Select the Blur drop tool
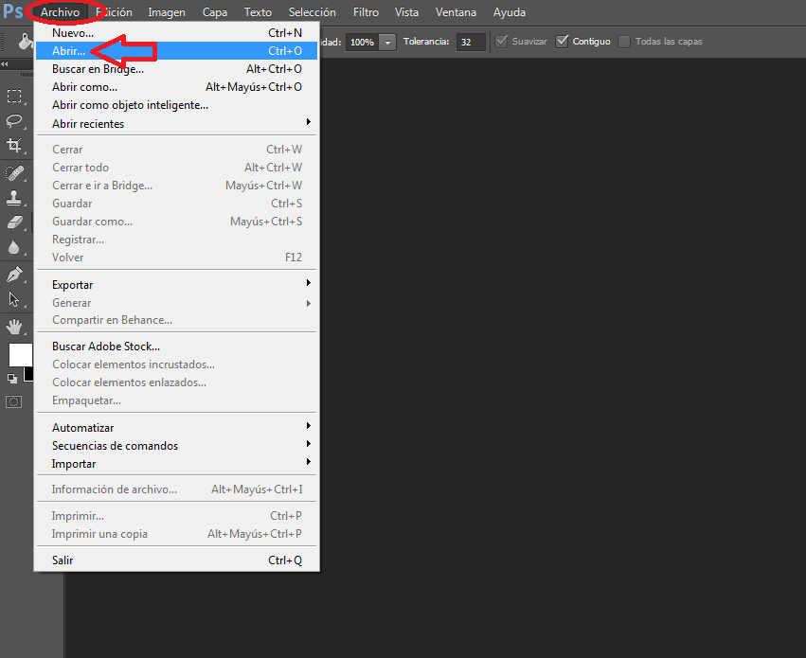The image size is (806, 658). (14, 248)
